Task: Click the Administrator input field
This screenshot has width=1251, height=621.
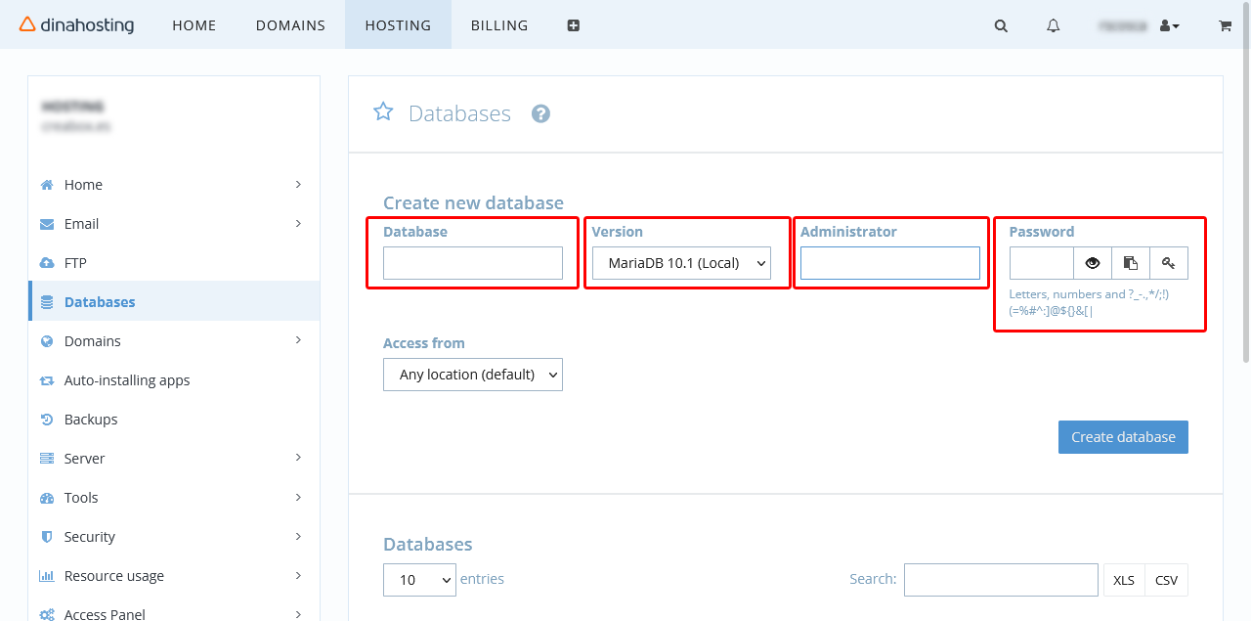Action: pyautogui.click(x=890, y=263)
